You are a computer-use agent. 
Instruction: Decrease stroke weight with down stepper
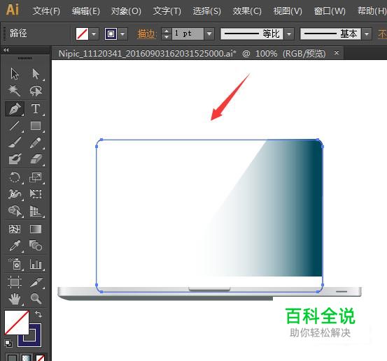click(167, 37)
